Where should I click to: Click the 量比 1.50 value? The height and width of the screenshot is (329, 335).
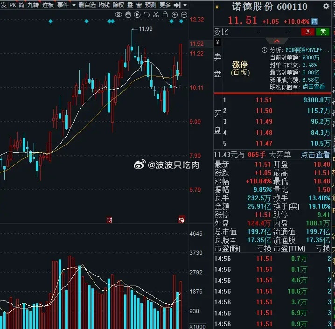tap(324, 190)
